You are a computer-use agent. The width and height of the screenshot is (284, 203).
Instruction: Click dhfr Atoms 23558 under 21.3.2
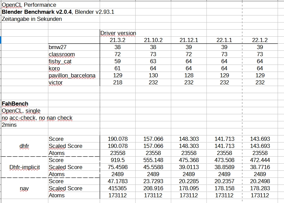(117, 153)
